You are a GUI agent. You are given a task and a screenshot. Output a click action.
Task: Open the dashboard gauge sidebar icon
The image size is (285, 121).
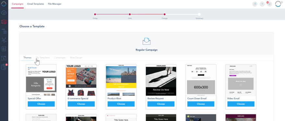point(4,13)
